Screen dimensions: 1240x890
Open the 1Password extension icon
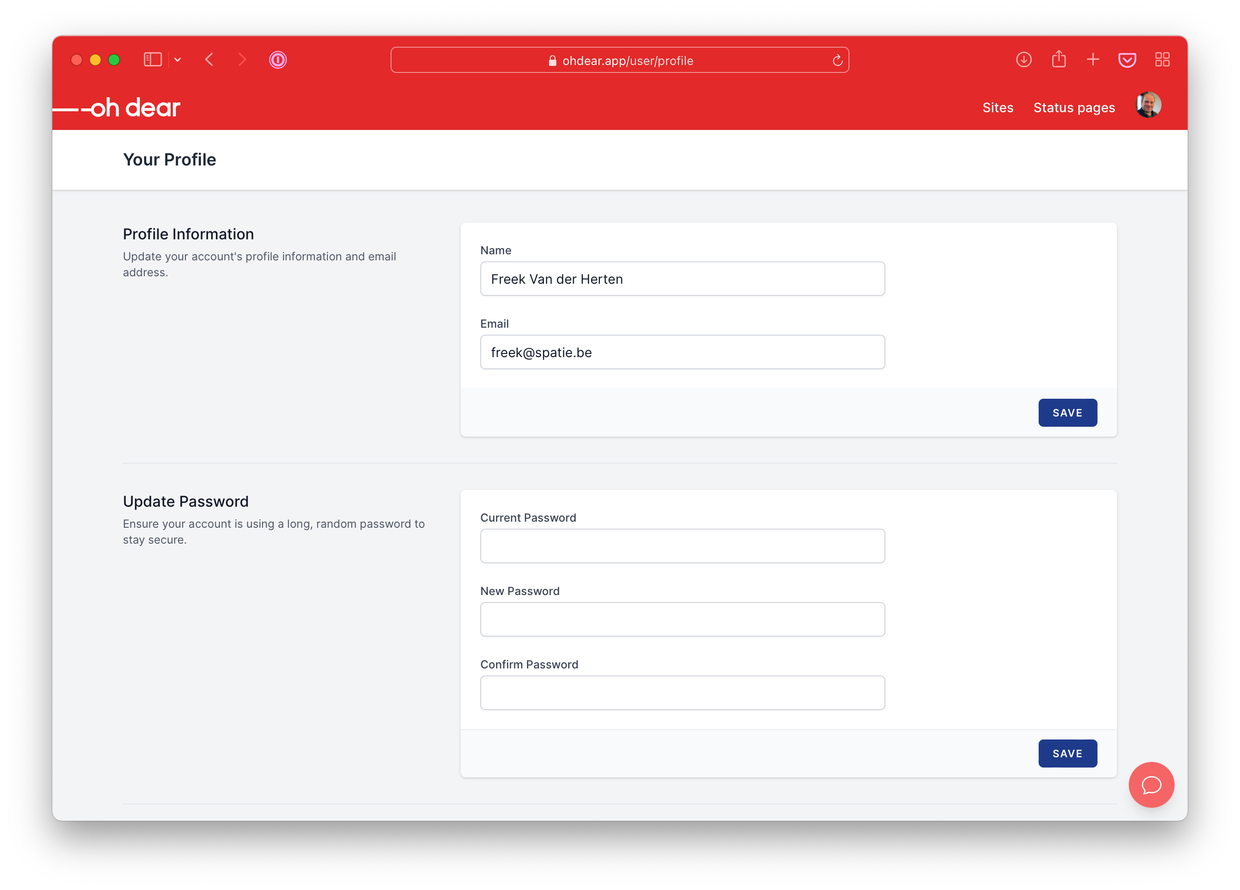coord(278,60)
